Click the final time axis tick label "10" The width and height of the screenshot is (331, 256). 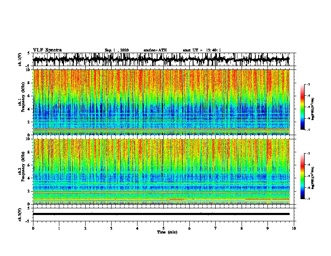294,228
